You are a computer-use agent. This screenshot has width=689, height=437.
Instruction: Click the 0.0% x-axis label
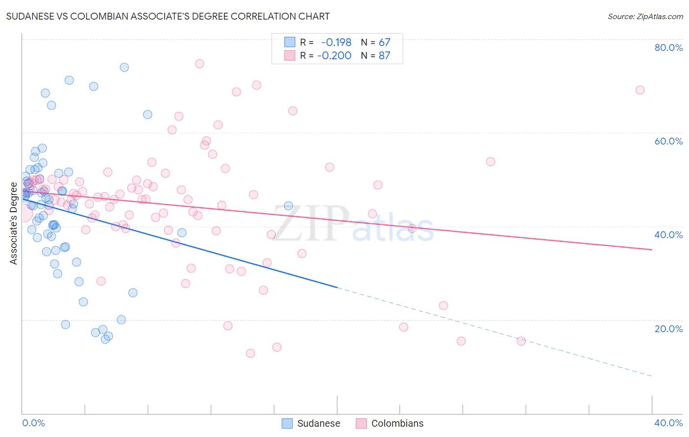coord(33,423)
